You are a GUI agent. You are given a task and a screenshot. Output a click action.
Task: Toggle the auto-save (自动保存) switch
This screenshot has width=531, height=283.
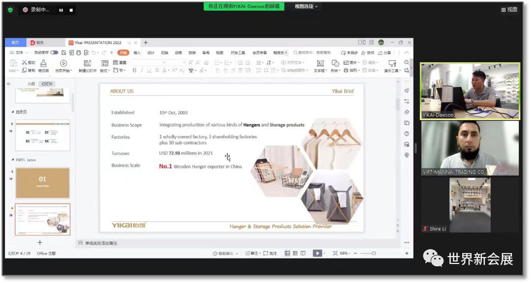54,52
